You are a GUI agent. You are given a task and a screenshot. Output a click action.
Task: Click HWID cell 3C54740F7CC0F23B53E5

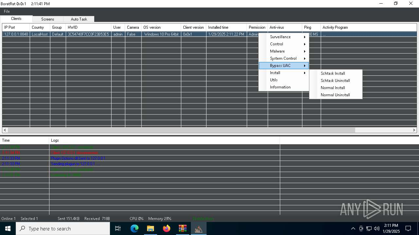(88, 34)
